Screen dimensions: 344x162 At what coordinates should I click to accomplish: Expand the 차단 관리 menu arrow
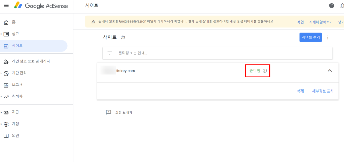[1, 73]
